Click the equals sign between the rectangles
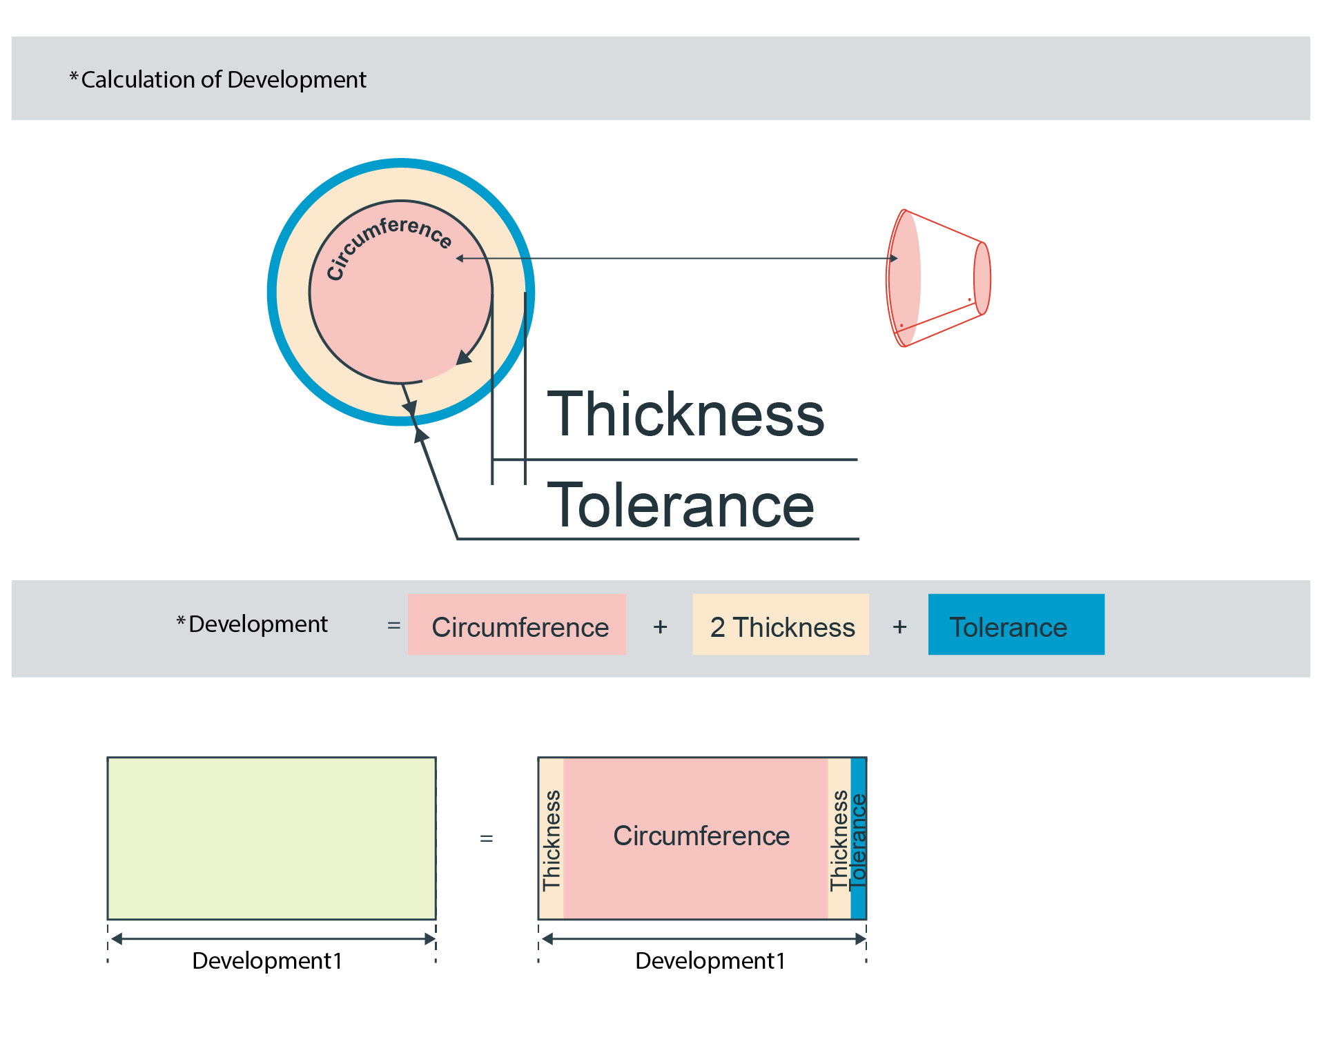Screen dimensions: 1326x1046 [487, 839]
